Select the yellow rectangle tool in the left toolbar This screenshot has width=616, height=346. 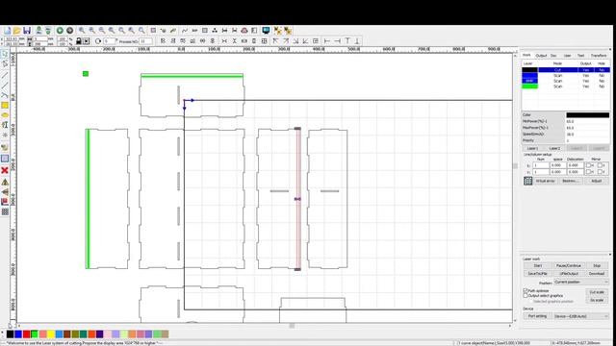(5, 105)
